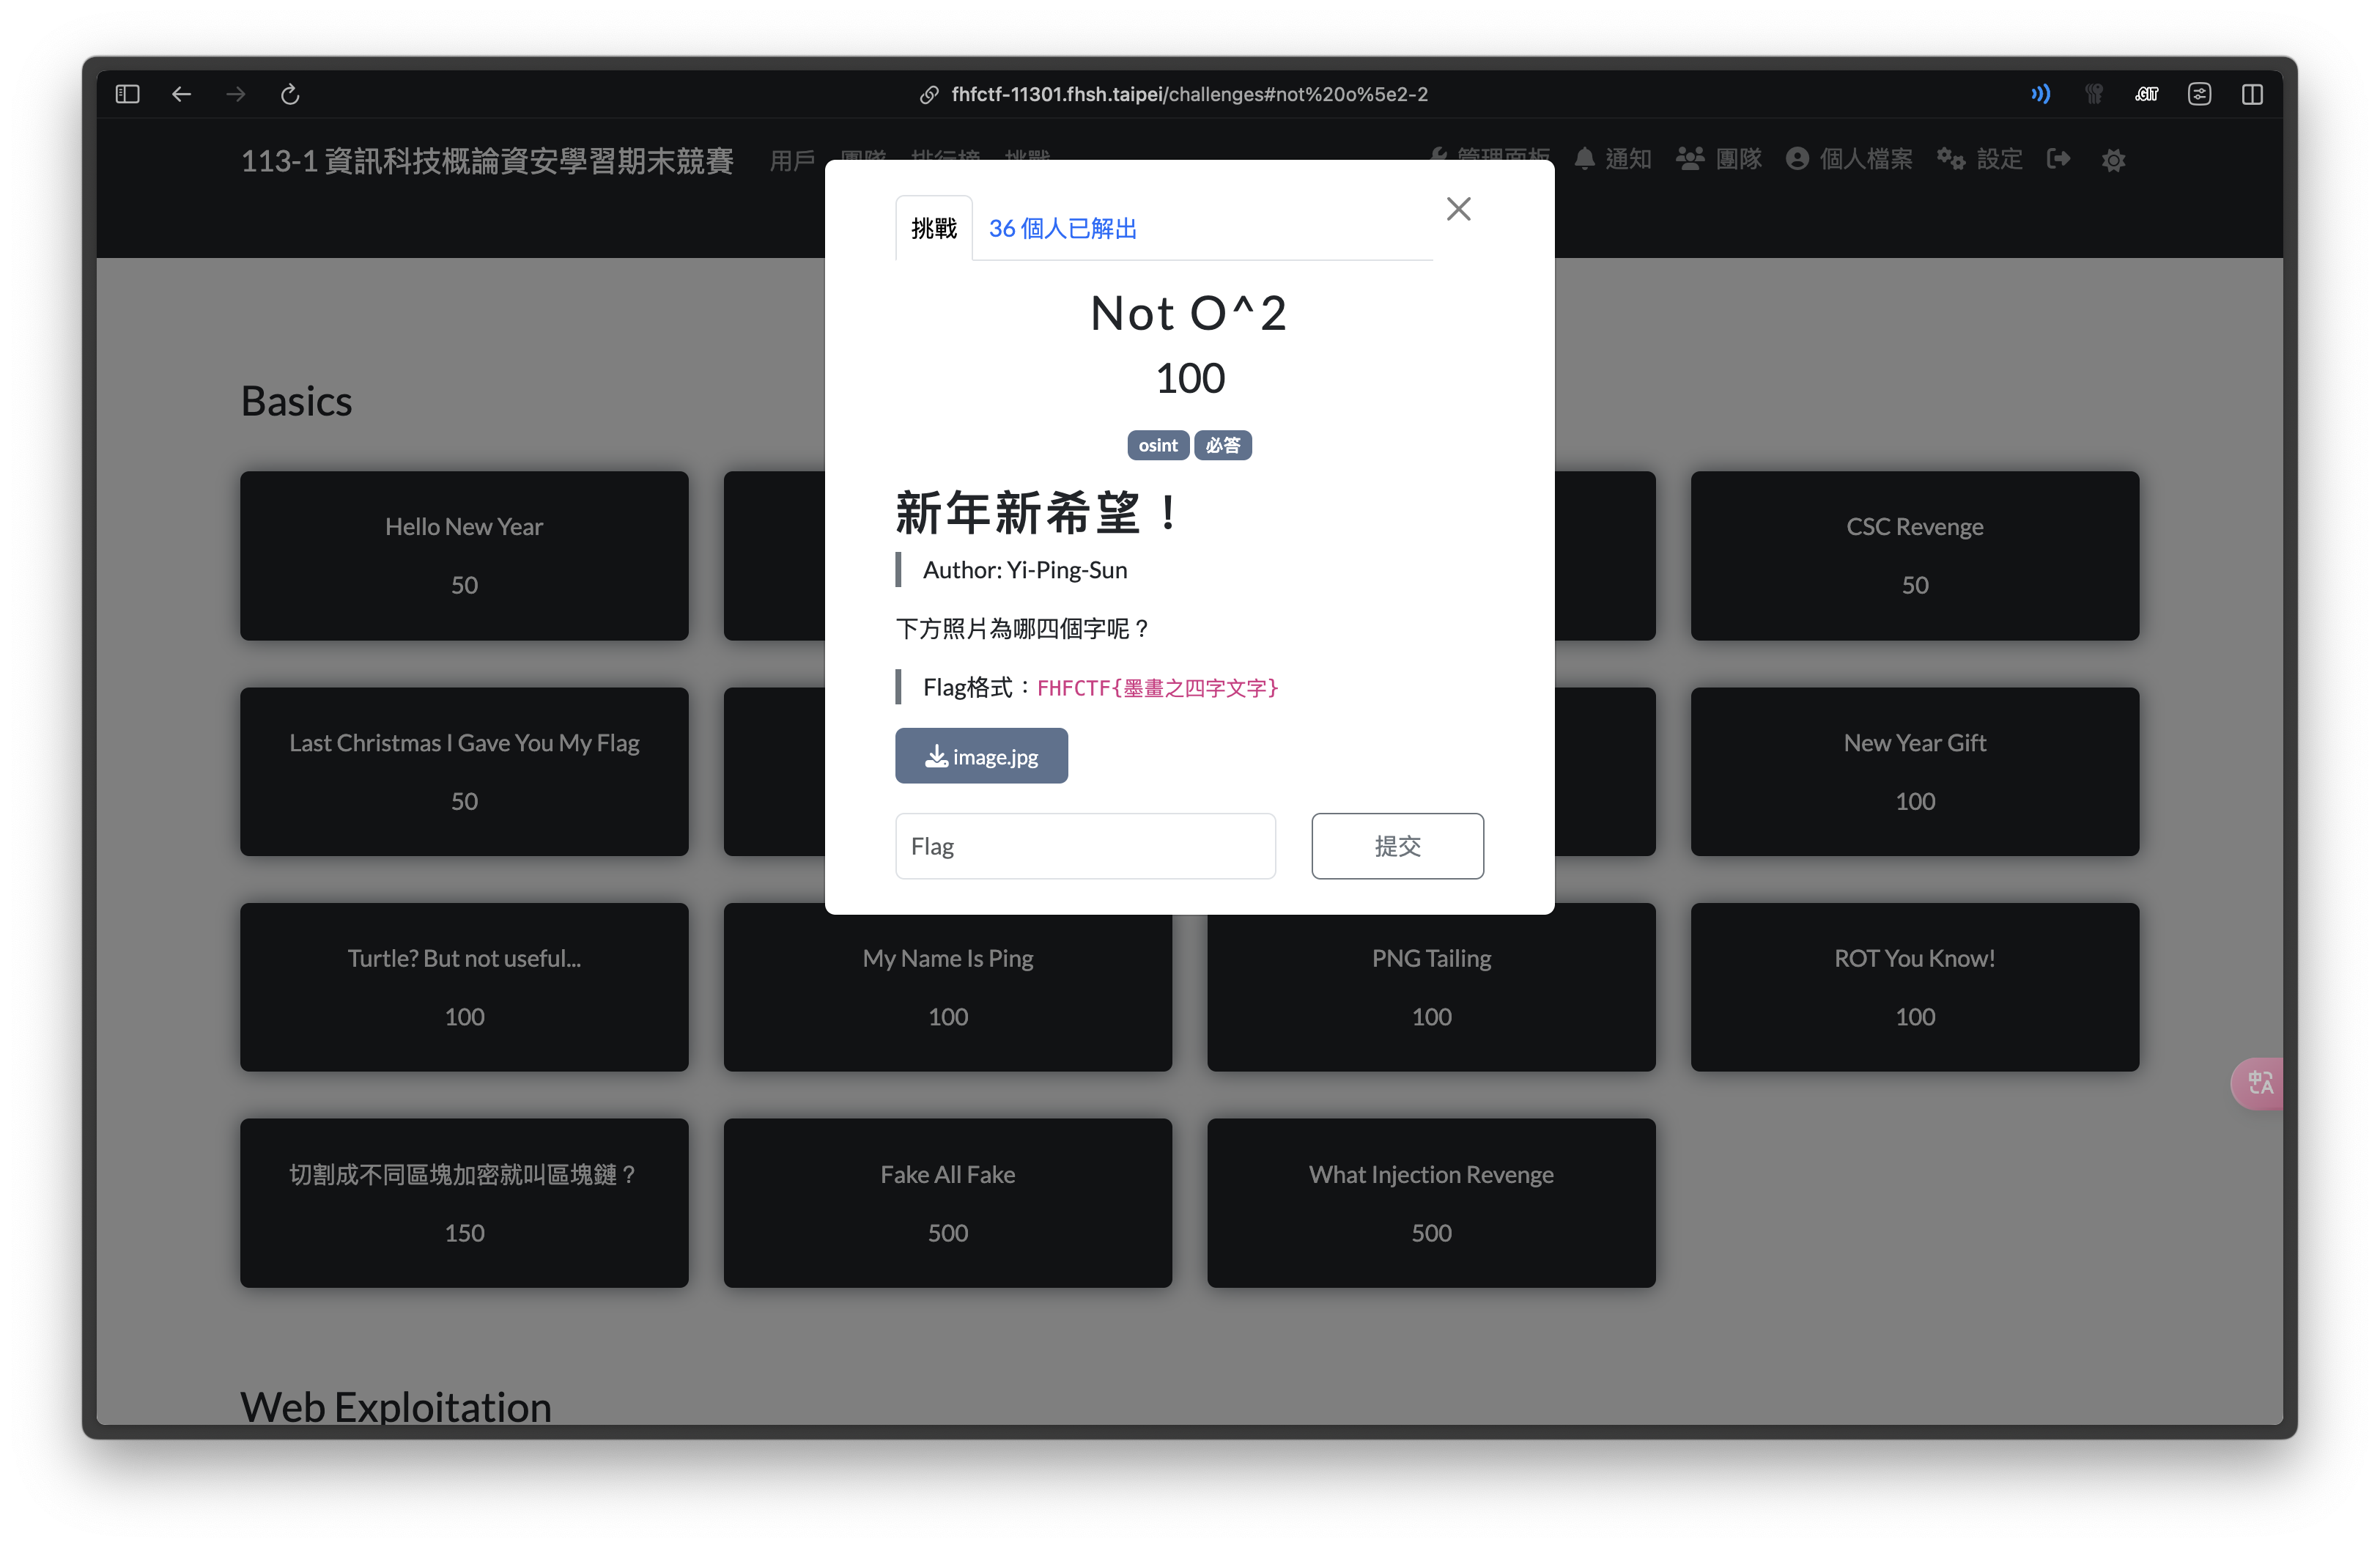Click the 必答 tag badge

[x=1223, y=445]
